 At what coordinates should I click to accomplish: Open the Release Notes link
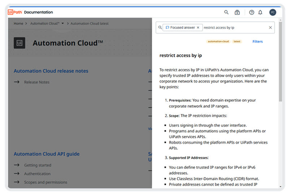(36, 82)
